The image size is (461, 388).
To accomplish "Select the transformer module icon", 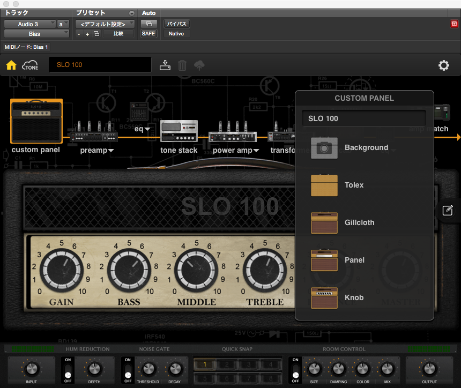I will click(281, 131).
